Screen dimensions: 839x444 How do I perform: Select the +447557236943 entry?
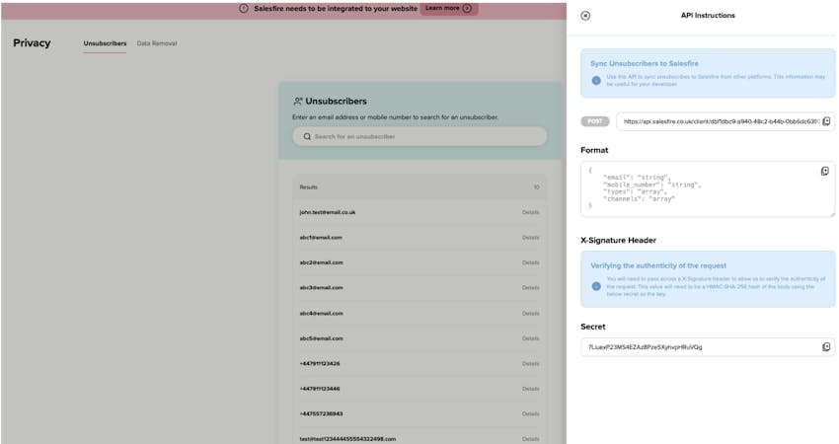coord(321,414)
